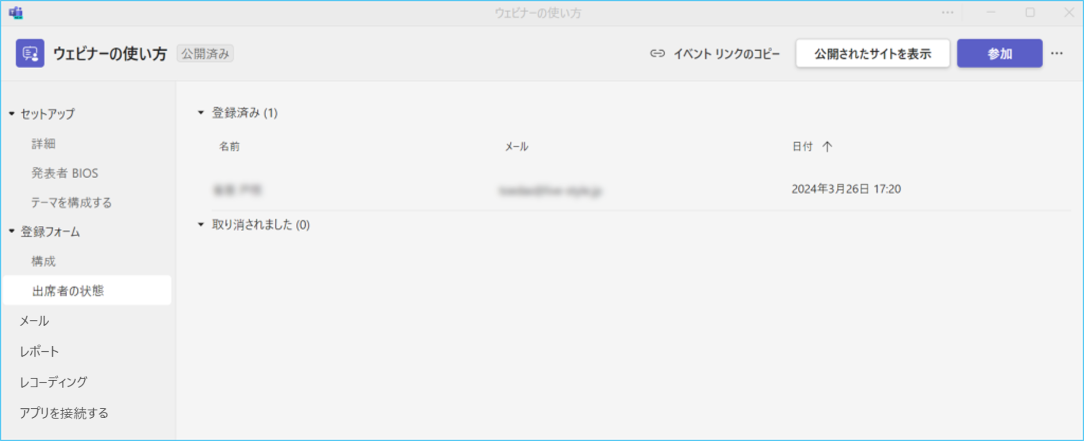Open title bar ellipsis menu
This screenshot has width=1084, height=441.
pos(947,13)
